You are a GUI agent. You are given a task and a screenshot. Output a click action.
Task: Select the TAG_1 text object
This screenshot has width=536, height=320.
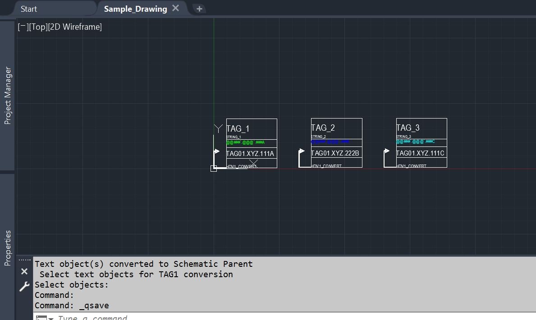click(238, 128)
